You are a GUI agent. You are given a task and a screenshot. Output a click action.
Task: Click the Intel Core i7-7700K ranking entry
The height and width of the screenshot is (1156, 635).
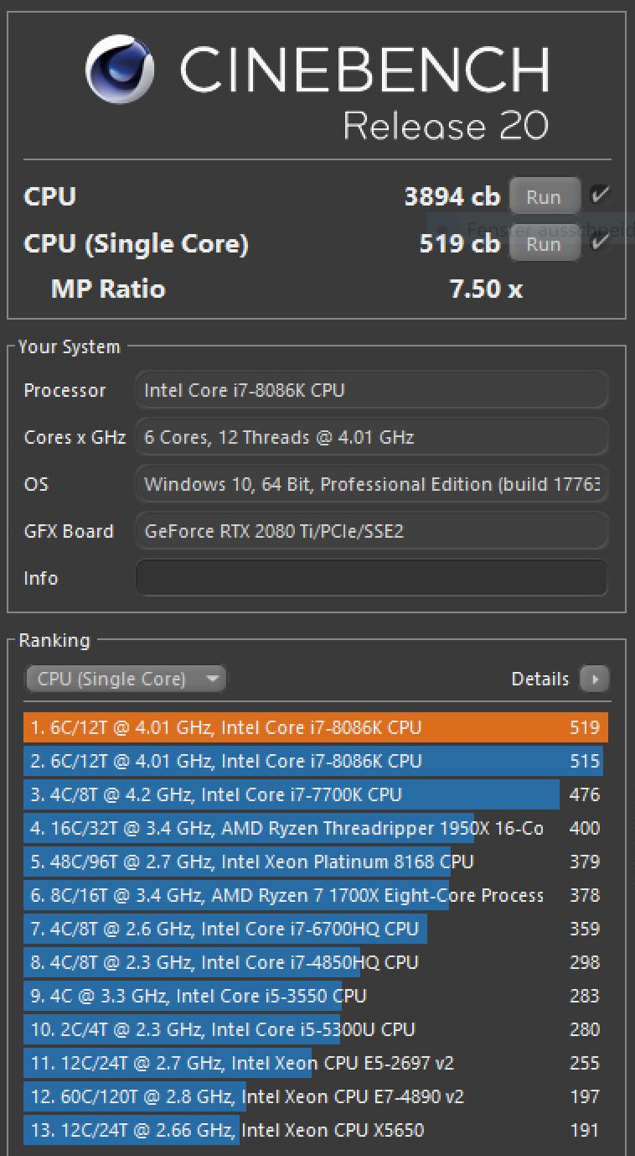(293, 794)
